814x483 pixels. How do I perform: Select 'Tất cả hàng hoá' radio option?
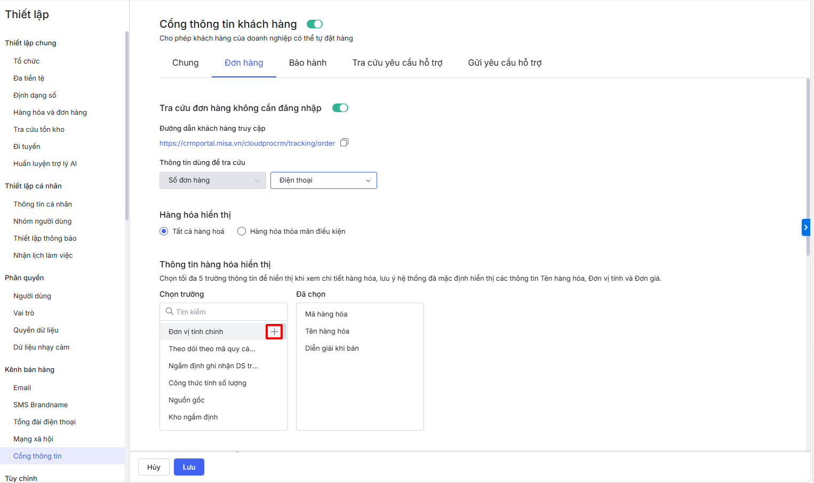click(164, 231)
